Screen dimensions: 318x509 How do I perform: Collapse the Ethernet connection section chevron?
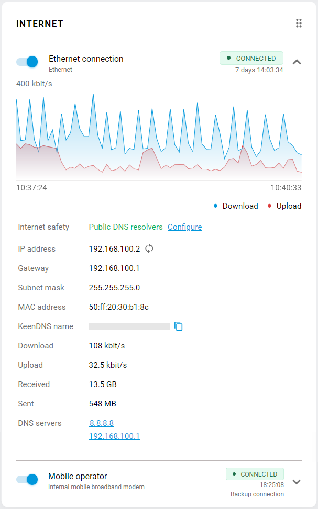(x=297, y=62)
